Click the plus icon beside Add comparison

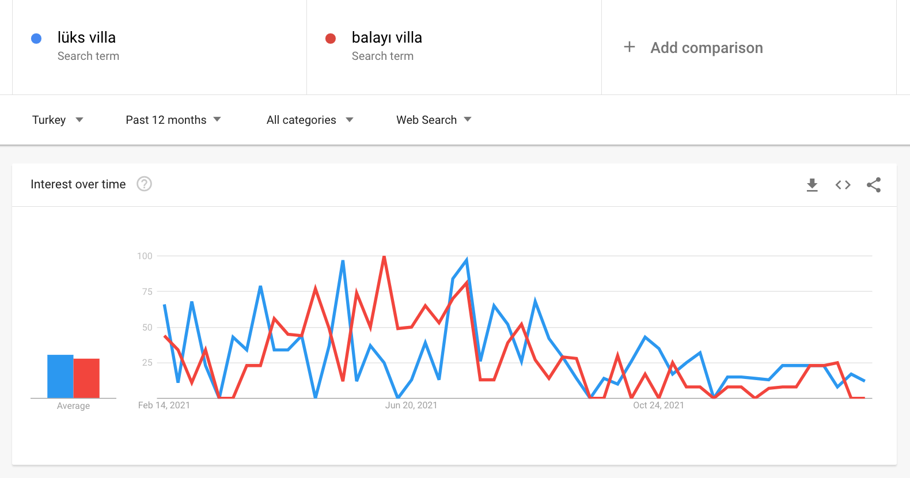[630, 47]
